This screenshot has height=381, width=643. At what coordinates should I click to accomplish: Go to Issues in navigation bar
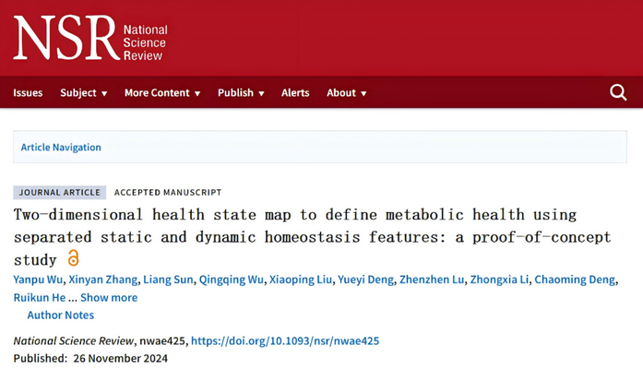pyautogui.click(x=28, y=93)
